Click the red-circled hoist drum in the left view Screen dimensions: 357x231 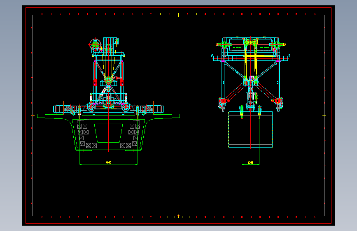pyautogui.click(x=95, y=44)
